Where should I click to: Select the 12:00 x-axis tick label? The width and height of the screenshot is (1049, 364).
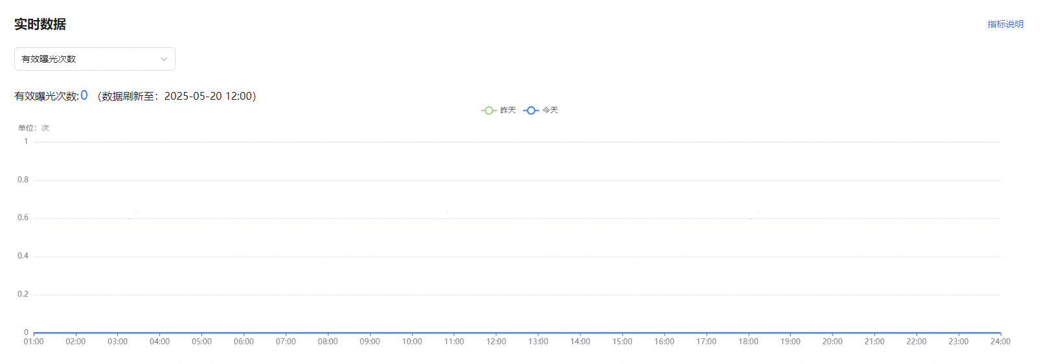tap(496, 341)
